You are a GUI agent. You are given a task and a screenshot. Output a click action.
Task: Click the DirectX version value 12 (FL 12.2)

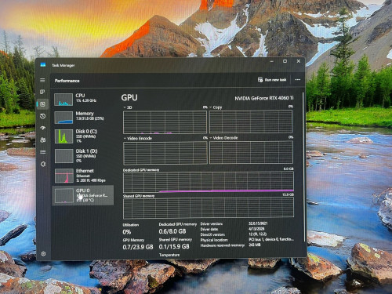tap(258, 234)
